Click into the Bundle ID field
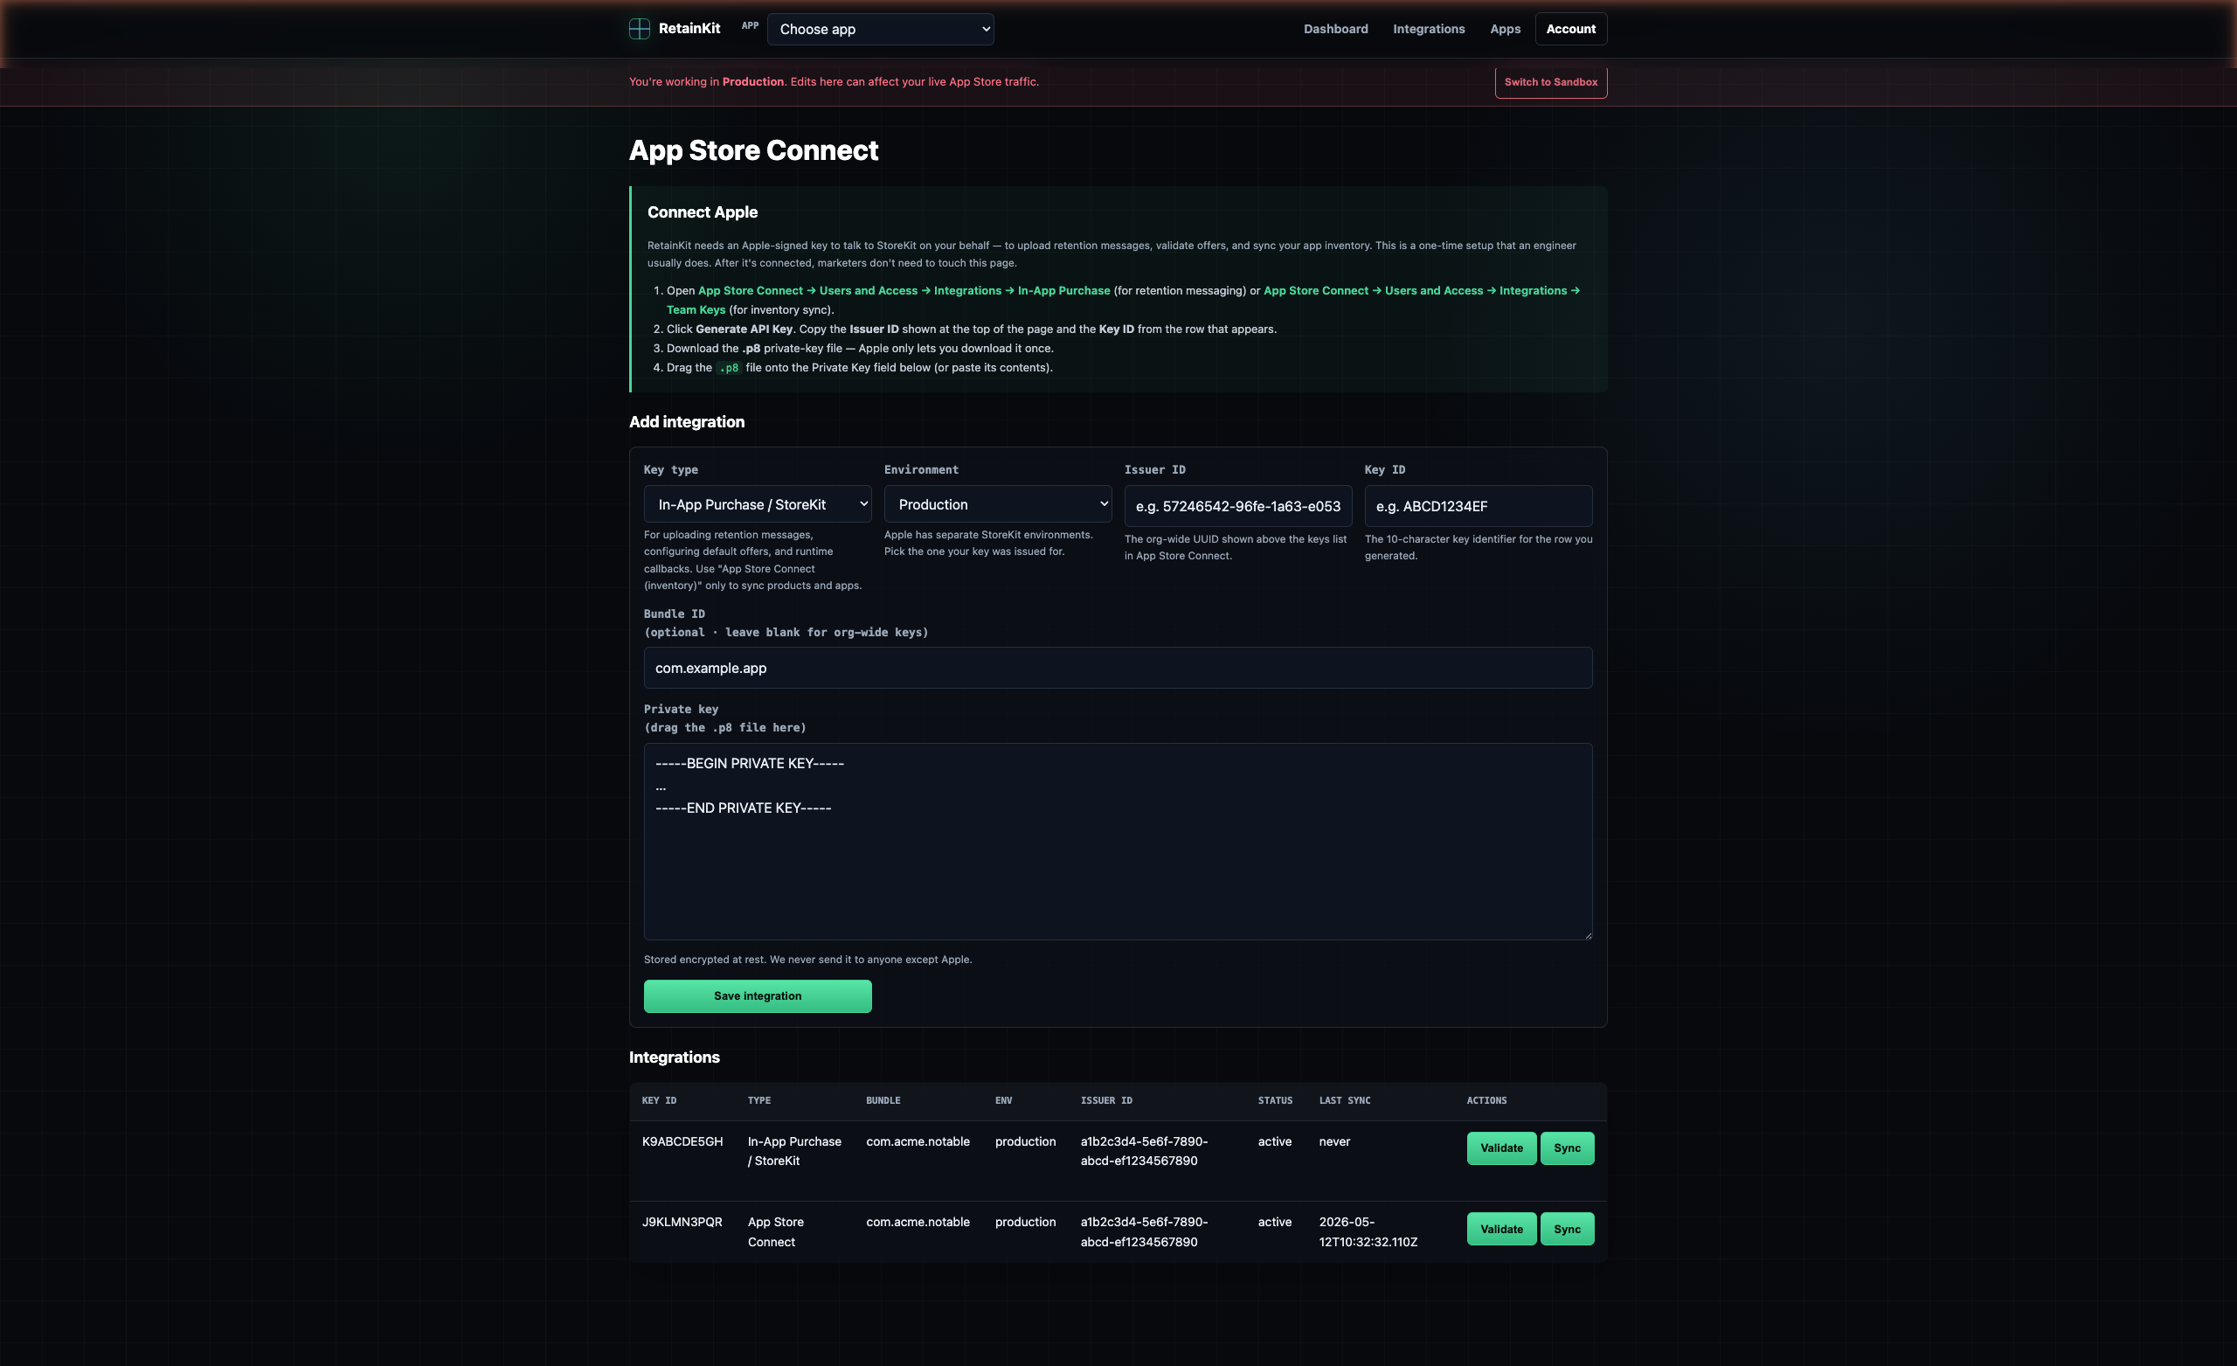This screenshot has width=2237, height=1366. [1118, 668]
